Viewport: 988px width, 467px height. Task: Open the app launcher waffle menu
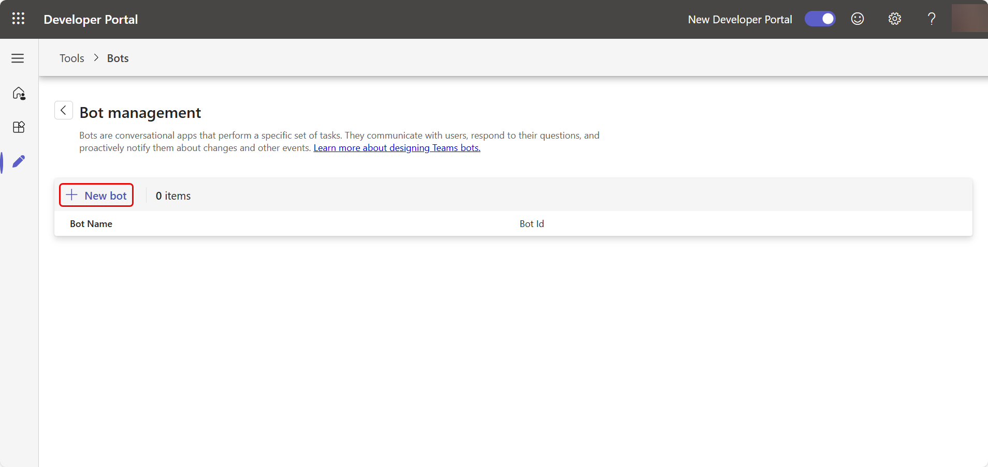click(18, 19)
